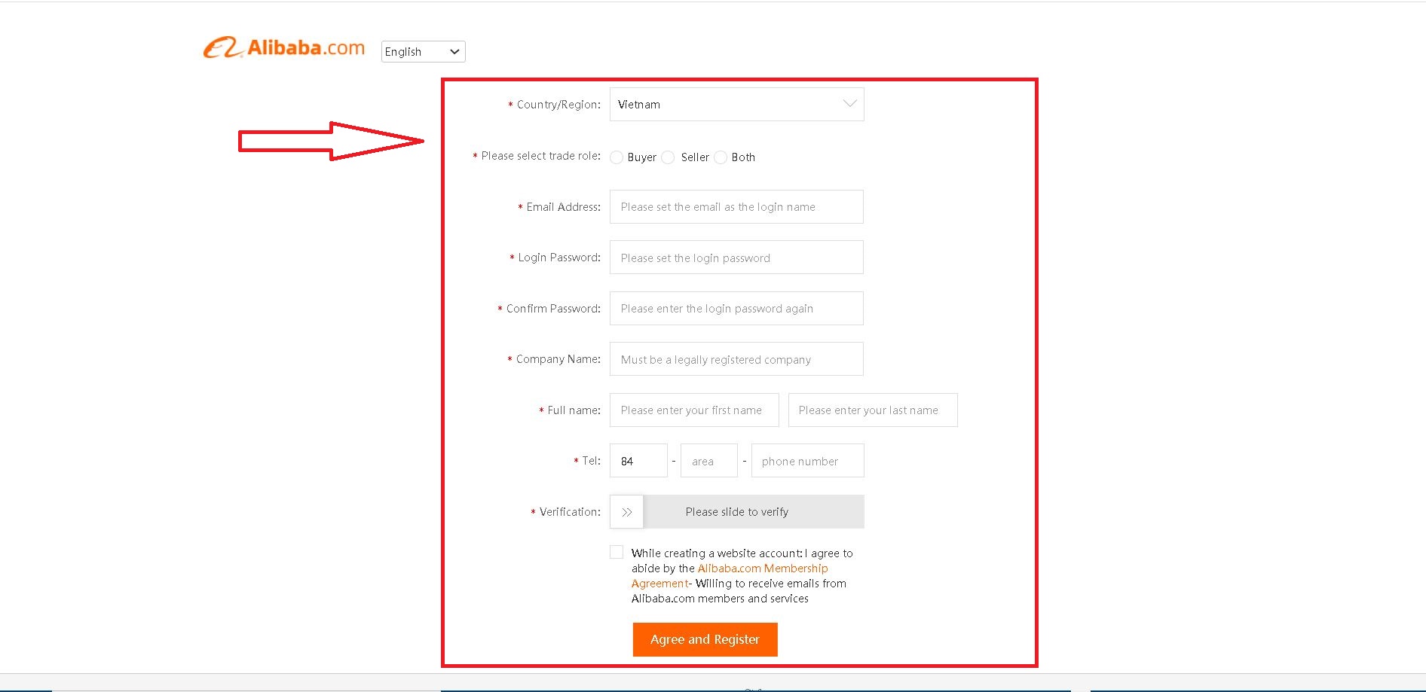This screenshot has width=1426, height=692.
Task: Open the Alibaba.com Membership Agreement link
Action: click(762, 569)
